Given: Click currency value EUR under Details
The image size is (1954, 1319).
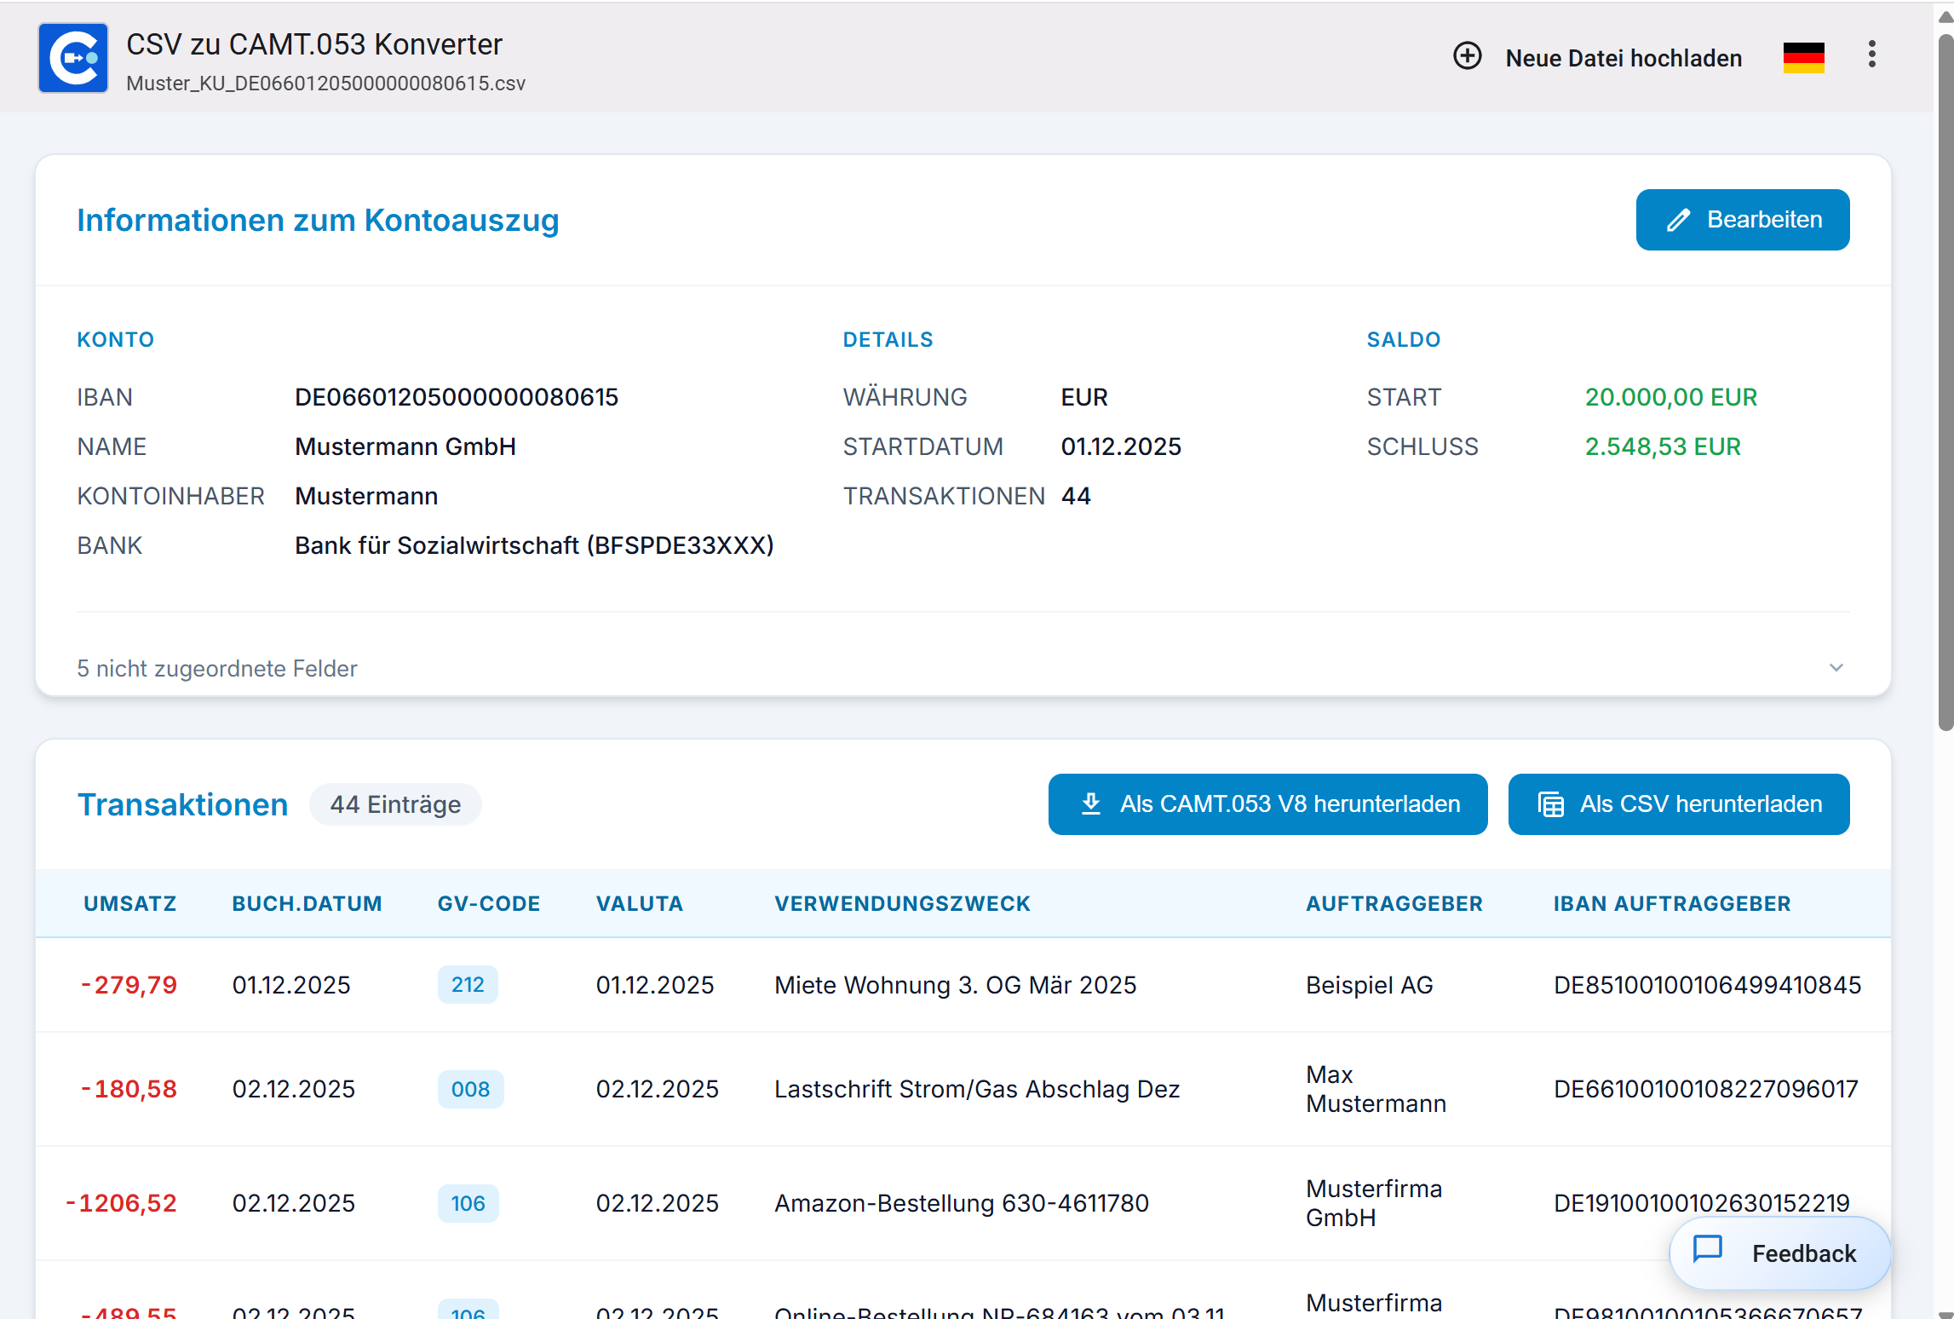Looking at the screenshot, I should click(x=1084, y=398).
